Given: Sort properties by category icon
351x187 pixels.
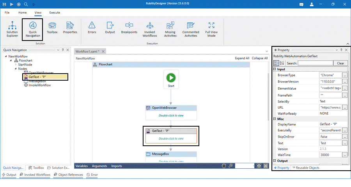Looking at the screenshot, I should pyautogui.click(x=276, y=63).
